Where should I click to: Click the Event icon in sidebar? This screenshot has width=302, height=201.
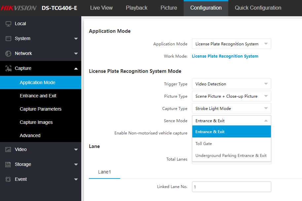[x=8, y=179]
